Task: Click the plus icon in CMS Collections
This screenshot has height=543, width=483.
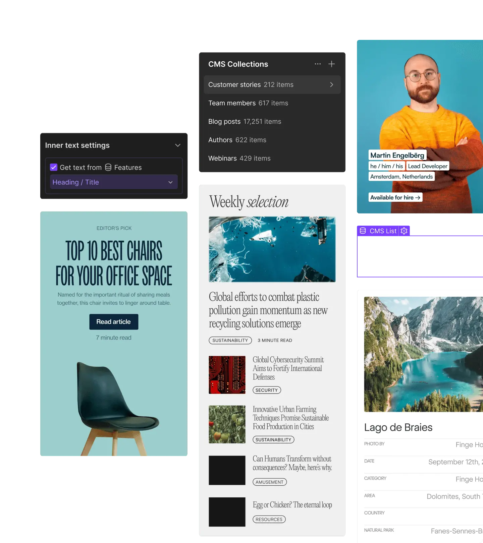Action: [331, 64]
